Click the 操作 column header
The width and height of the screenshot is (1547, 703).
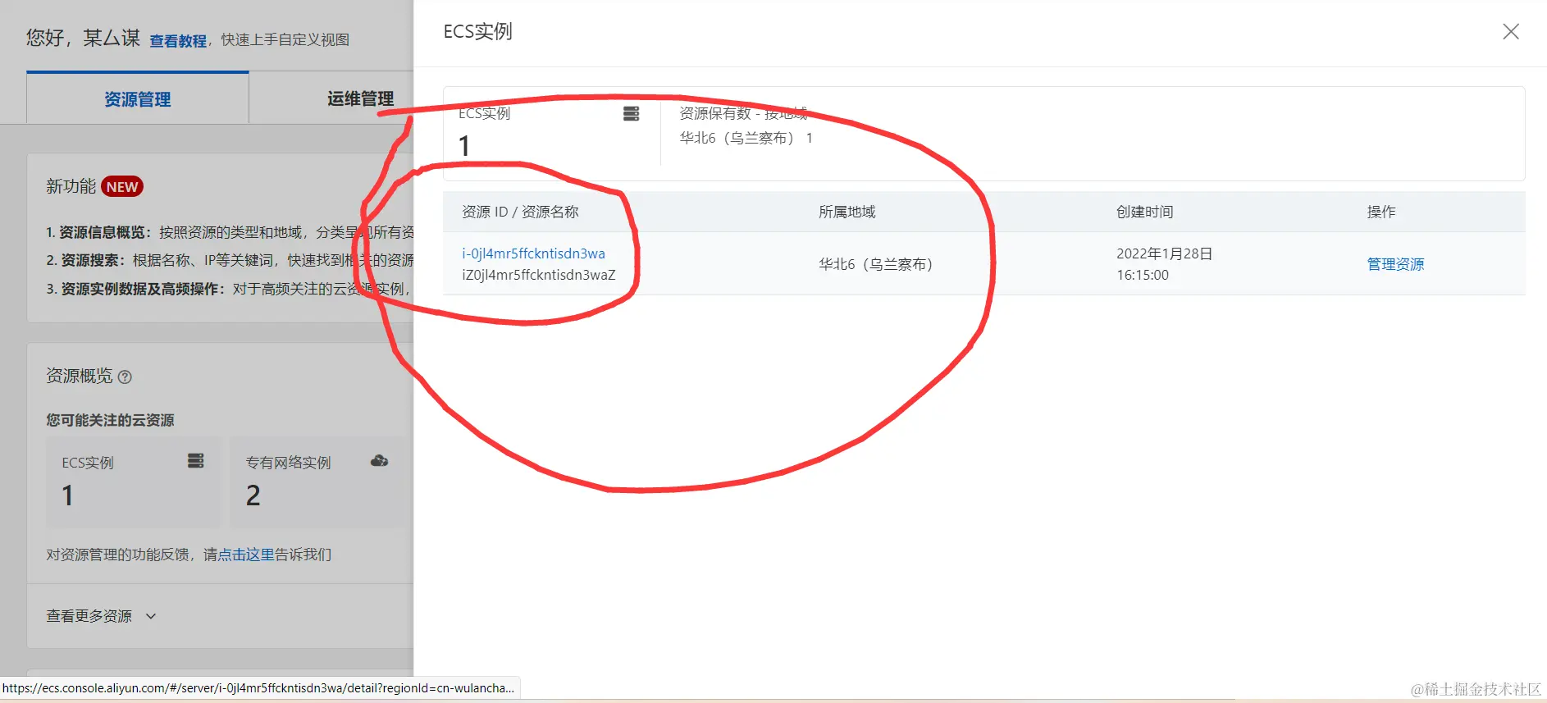pyautogui.click(x=1380, y=212)
